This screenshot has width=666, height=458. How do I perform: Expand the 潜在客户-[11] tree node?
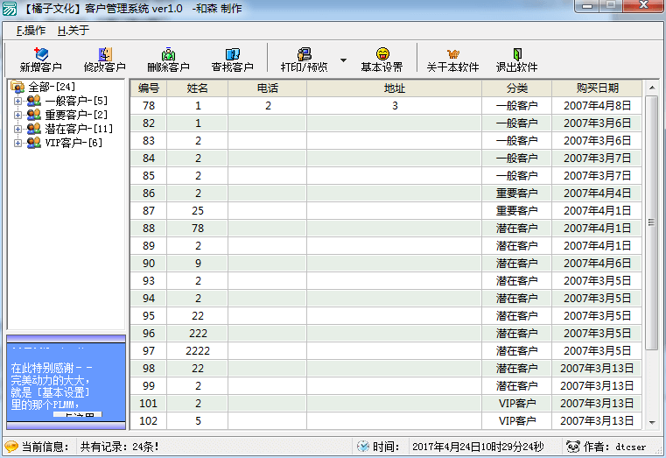click(18, 129)
